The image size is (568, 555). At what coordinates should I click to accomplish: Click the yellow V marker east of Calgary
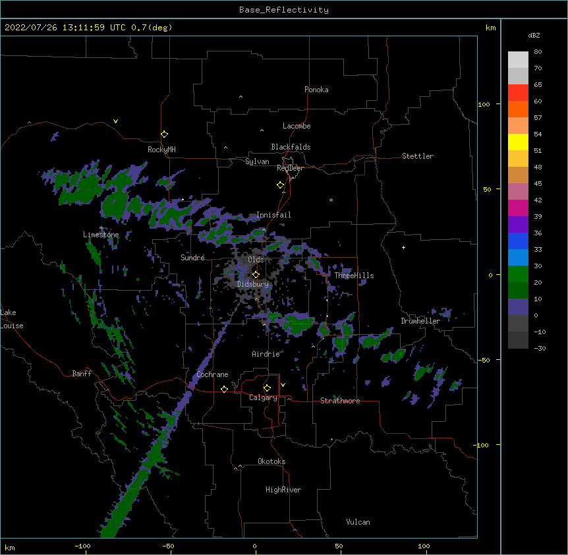pyautogui.click(x=283, y=385)
